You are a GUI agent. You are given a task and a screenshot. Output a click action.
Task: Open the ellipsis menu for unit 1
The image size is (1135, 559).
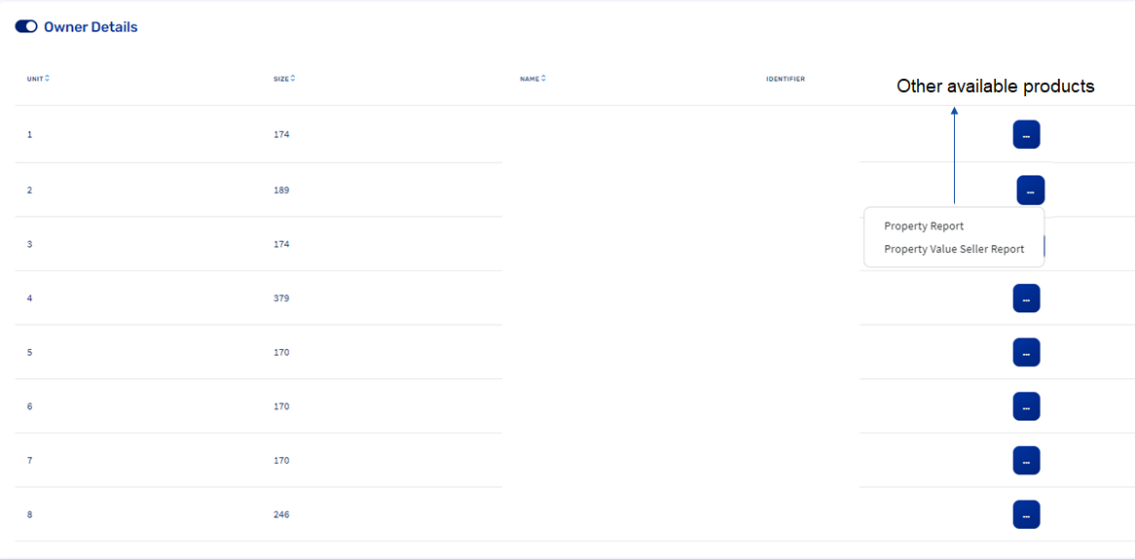point(1026,135)
